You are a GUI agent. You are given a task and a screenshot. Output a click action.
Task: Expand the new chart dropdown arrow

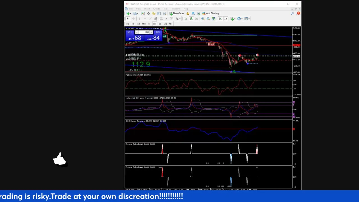[131, 13]
